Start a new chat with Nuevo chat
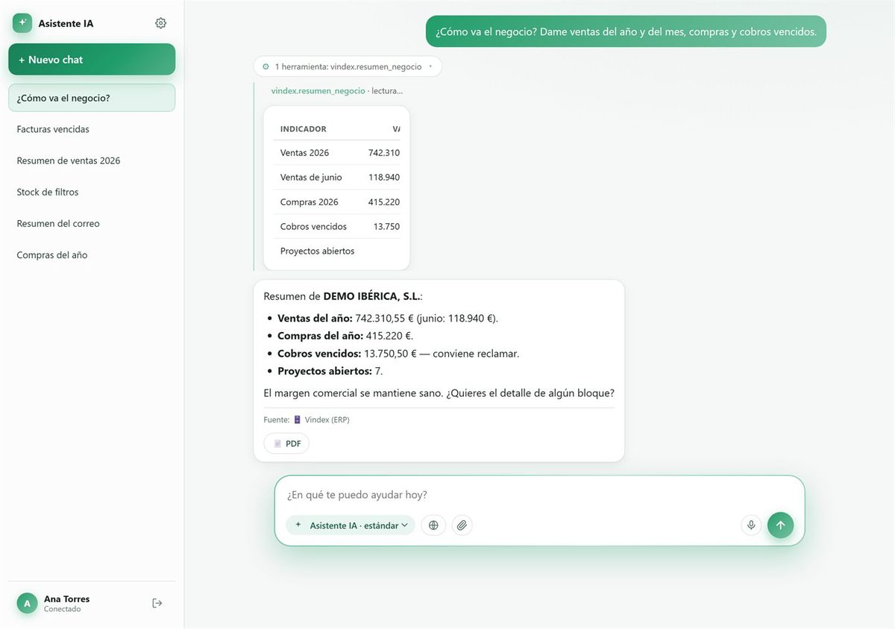This screenshot has width=895, height=629. 92,60
